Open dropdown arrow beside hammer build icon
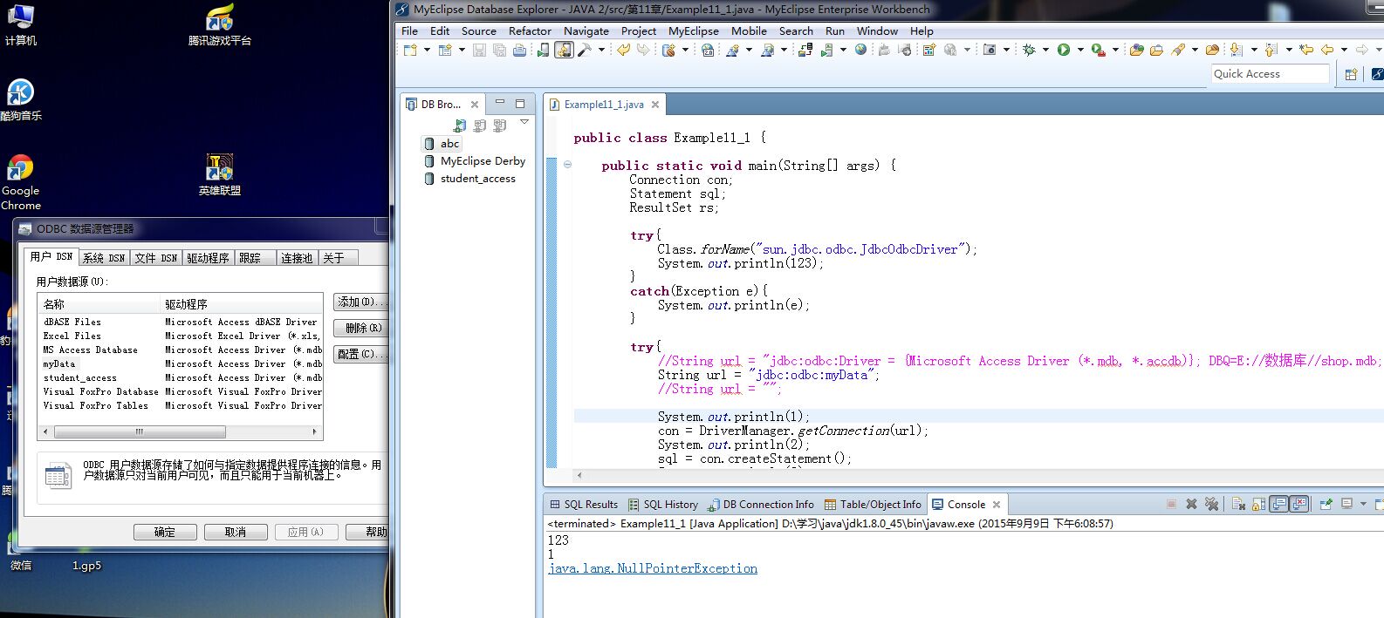Screen dimensions: 1384x618 [601, 50]
